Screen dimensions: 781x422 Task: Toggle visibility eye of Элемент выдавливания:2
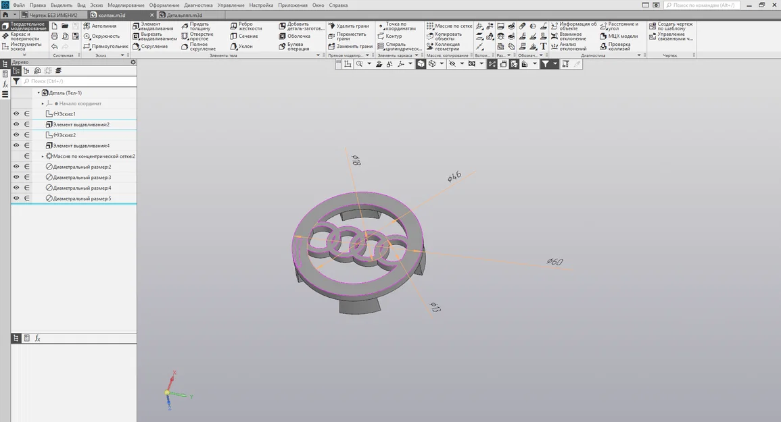pos(16,124)
